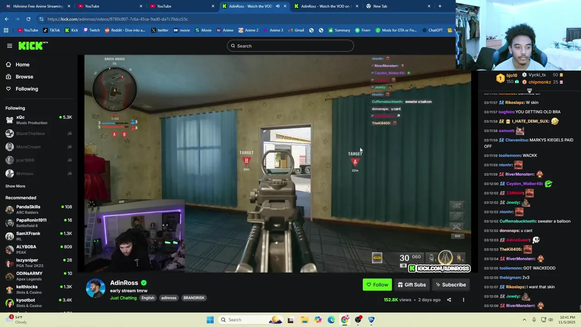
Task: Click Cuffemsbuckteeth username in chat
Action: [517, 221]
